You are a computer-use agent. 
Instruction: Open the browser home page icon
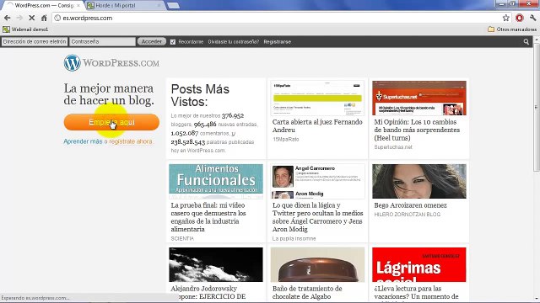pos(44,18)
